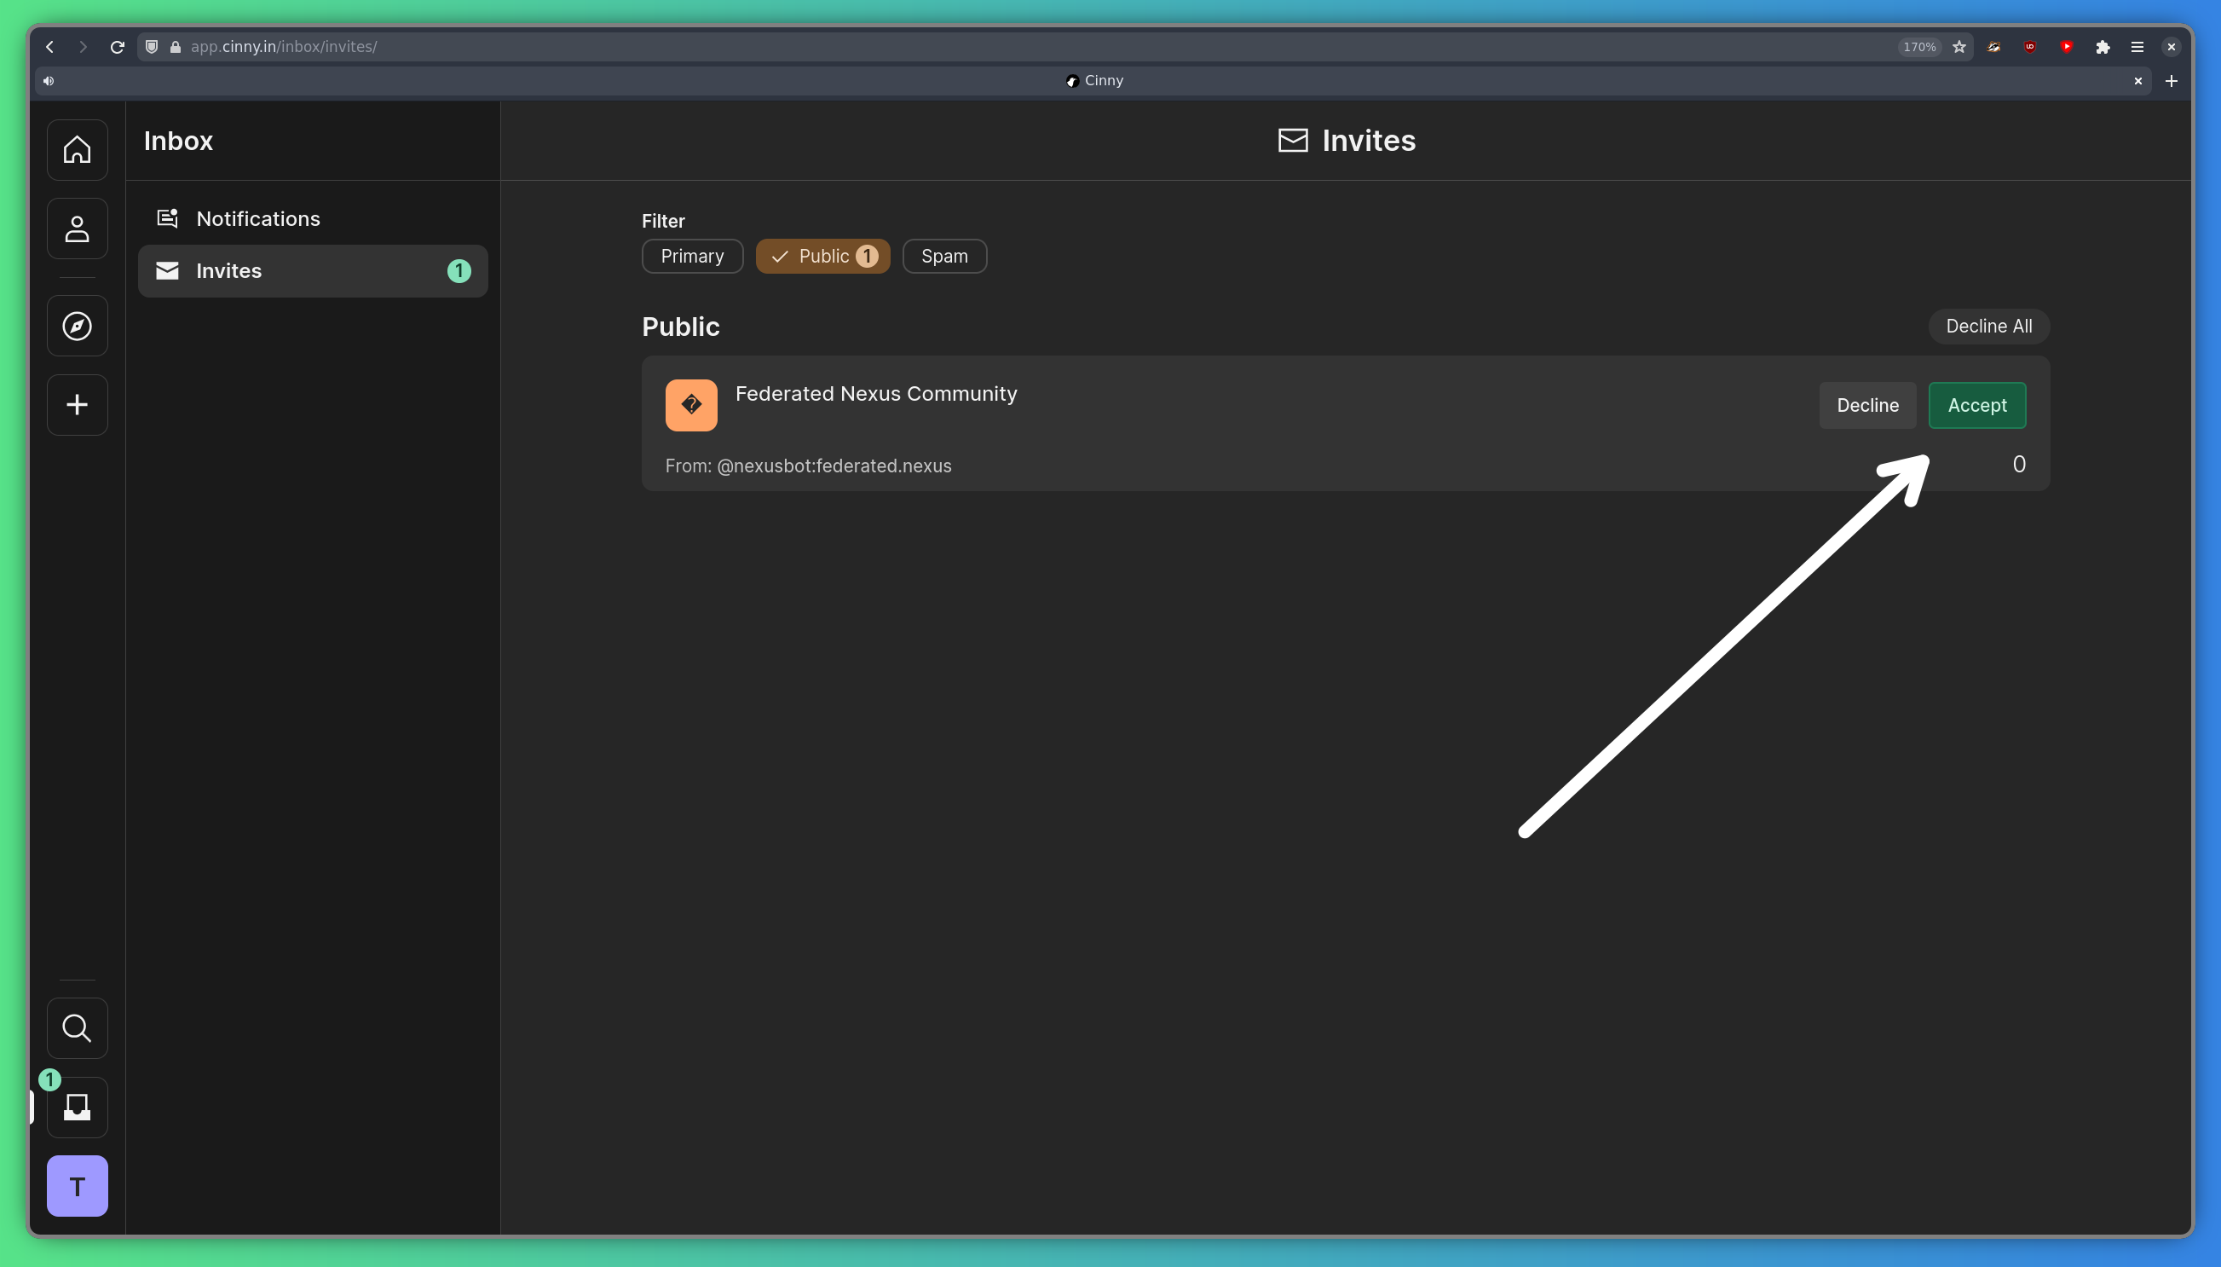Image resolution: width=2221 pixels, height=1267 pixels.
Task: Create a new space with the plus icon
Action: [78, 404]
